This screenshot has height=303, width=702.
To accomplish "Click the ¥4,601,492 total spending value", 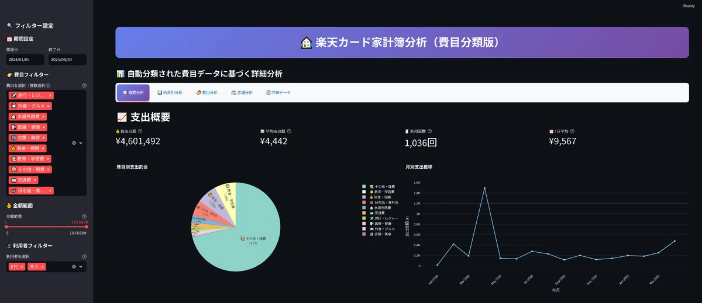I will [x=139, y=141].
